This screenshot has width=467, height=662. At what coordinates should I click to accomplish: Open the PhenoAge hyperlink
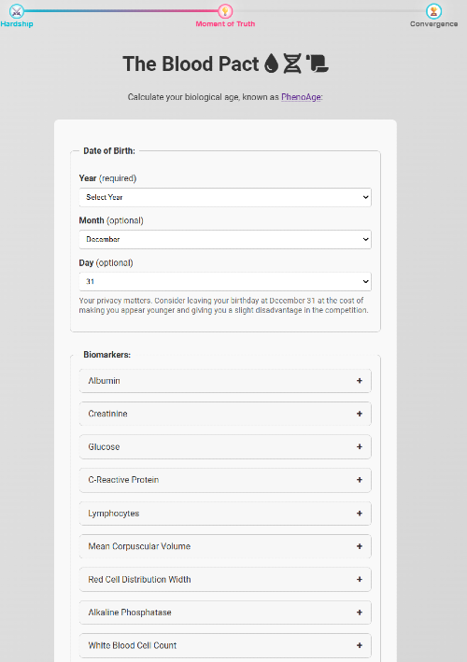[301, 97]
